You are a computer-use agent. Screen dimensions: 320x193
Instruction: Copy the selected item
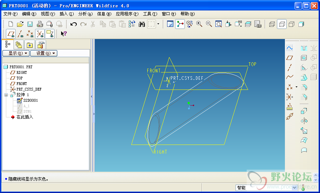point(103,24)
